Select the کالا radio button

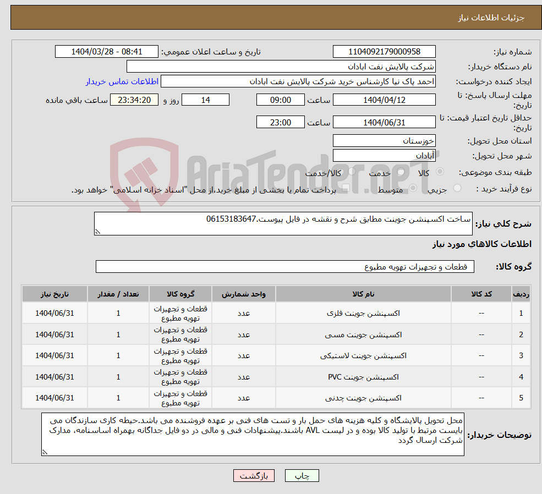(440, 171)
